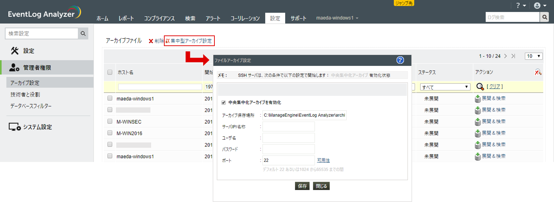Open the user account menu
Image resolution: width=554 pixels, height=202 pixels.
tap(540, 5)
